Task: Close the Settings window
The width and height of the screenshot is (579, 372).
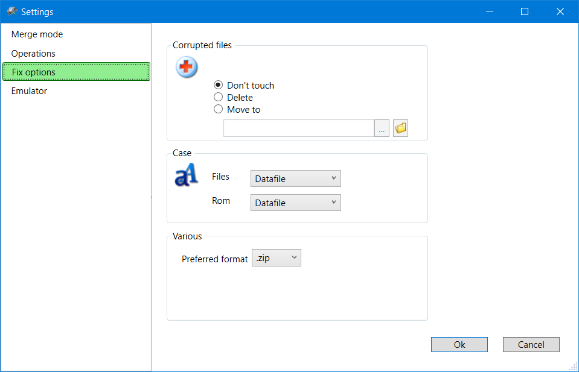Action: click(560, 11)
